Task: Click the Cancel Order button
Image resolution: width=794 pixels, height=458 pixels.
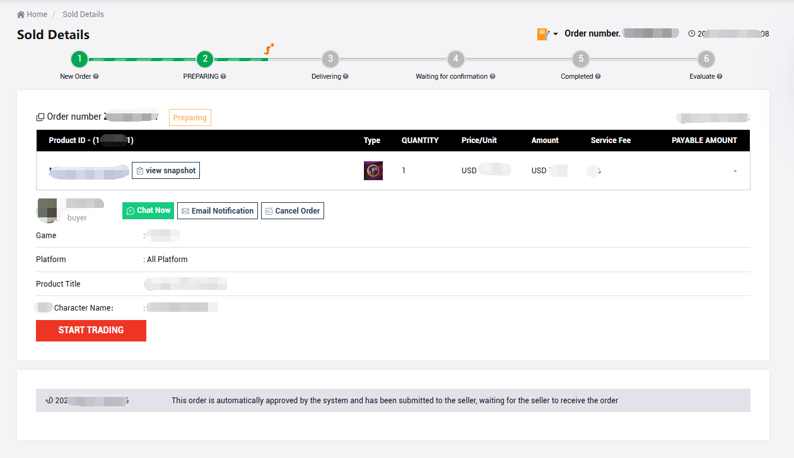Action: click(293, 211)
